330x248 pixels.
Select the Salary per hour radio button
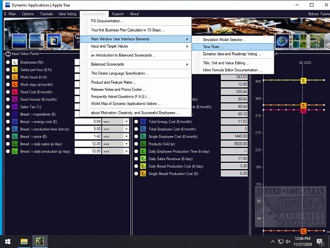(x=8, y=70)
